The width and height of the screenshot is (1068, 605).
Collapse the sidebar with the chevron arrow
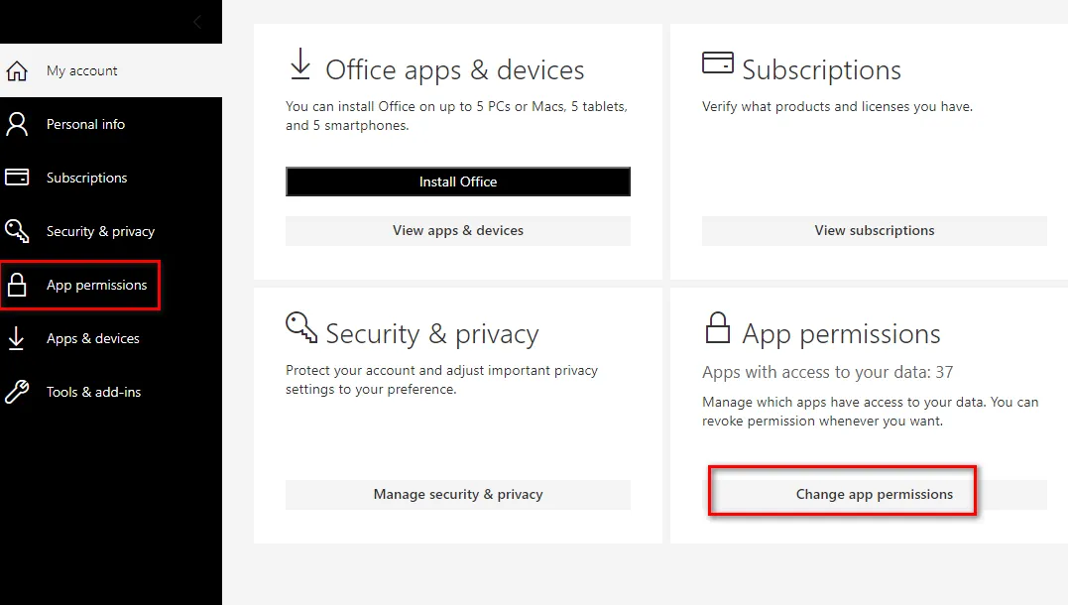197,22
